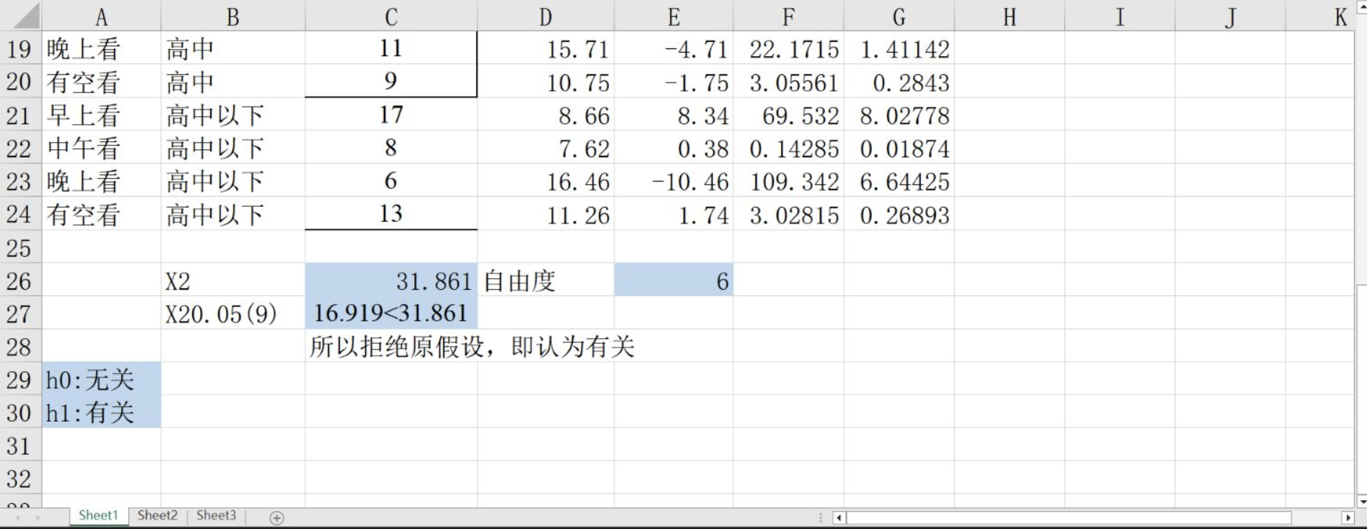Click row 20 cell 有空看
The image size is (1367, 529).
102,82
